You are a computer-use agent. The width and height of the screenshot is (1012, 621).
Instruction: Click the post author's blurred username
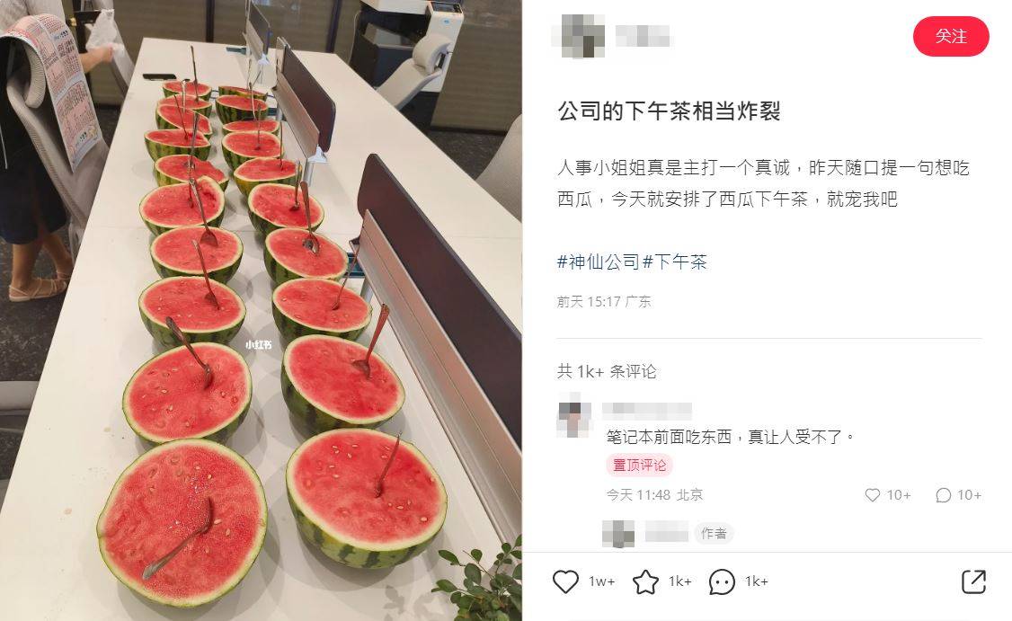tap(643, 36)
